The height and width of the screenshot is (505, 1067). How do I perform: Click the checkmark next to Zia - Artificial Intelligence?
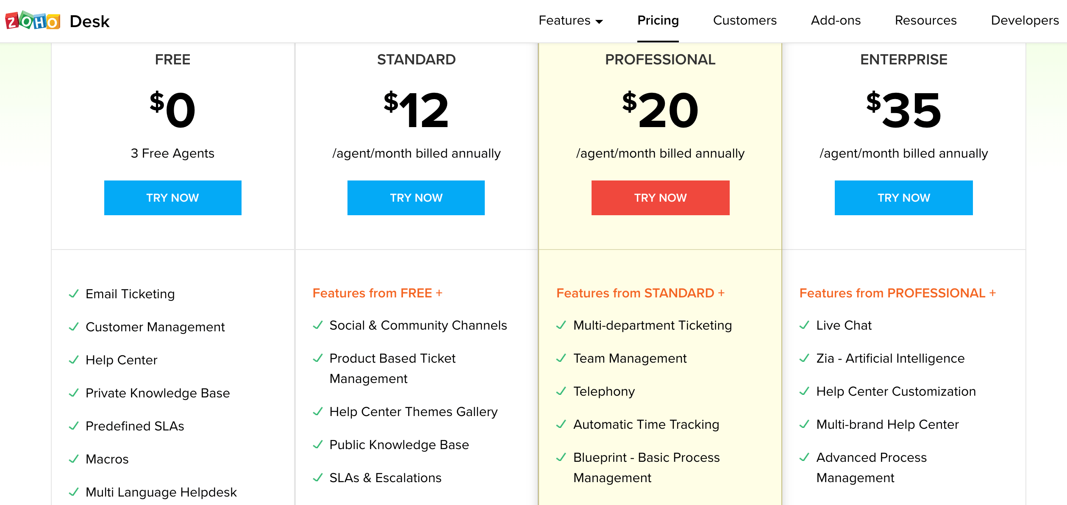tap(804, 358)
